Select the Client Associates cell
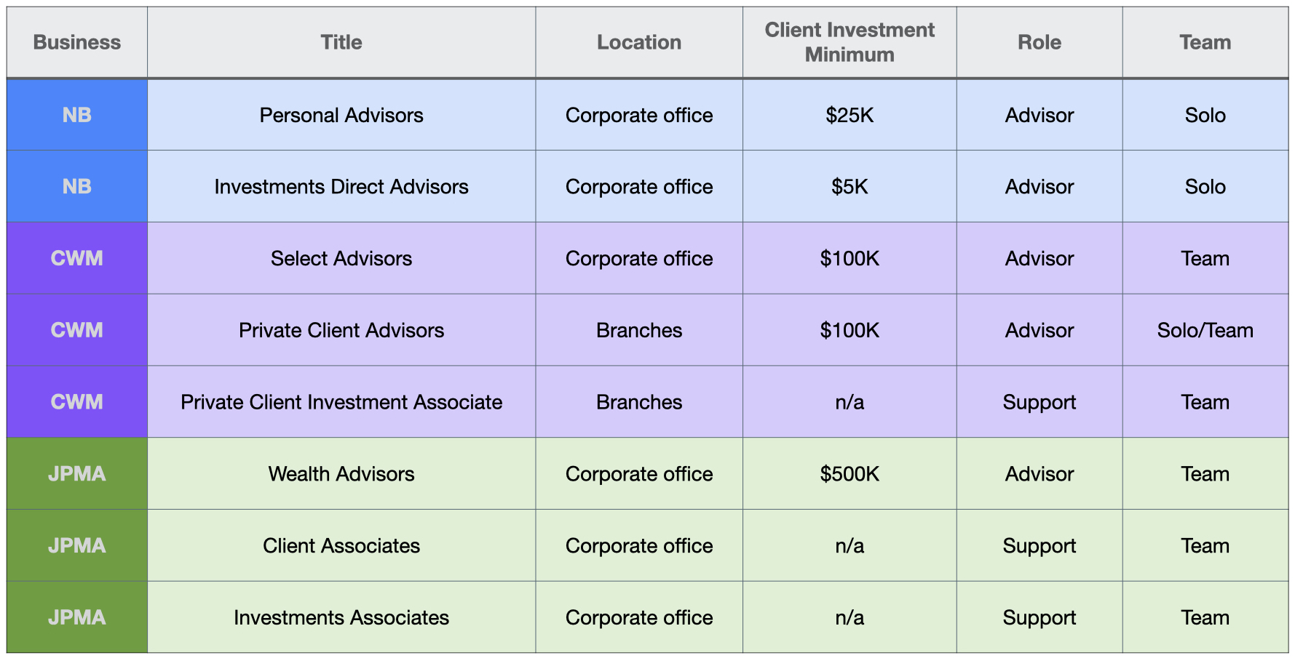 coord(341,545)
